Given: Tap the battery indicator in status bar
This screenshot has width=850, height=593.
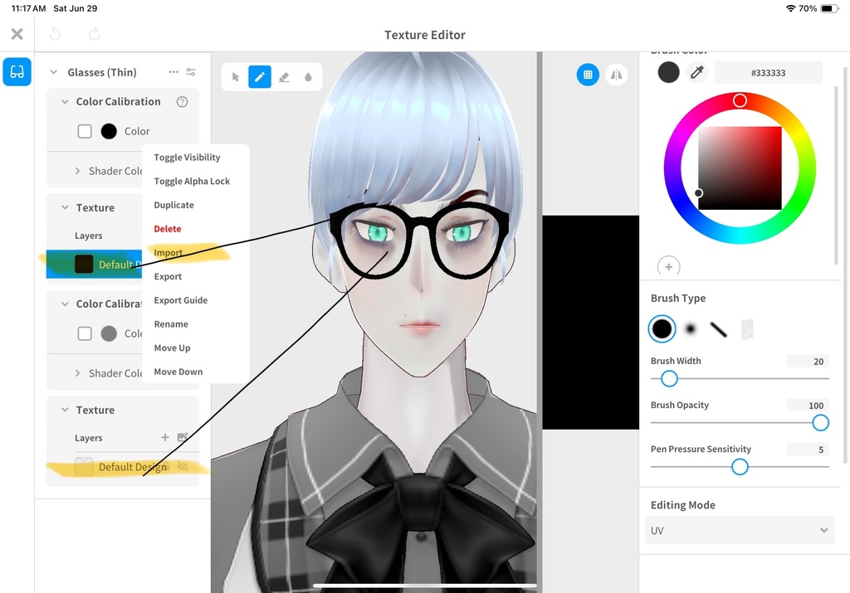Looking at the screenshot, I should (x=829, y=8).
